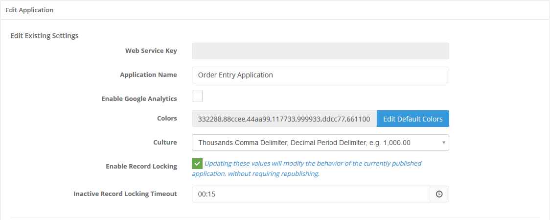Focus the Application Name text field
550x220 pixels.
click(x=320, y=75)
